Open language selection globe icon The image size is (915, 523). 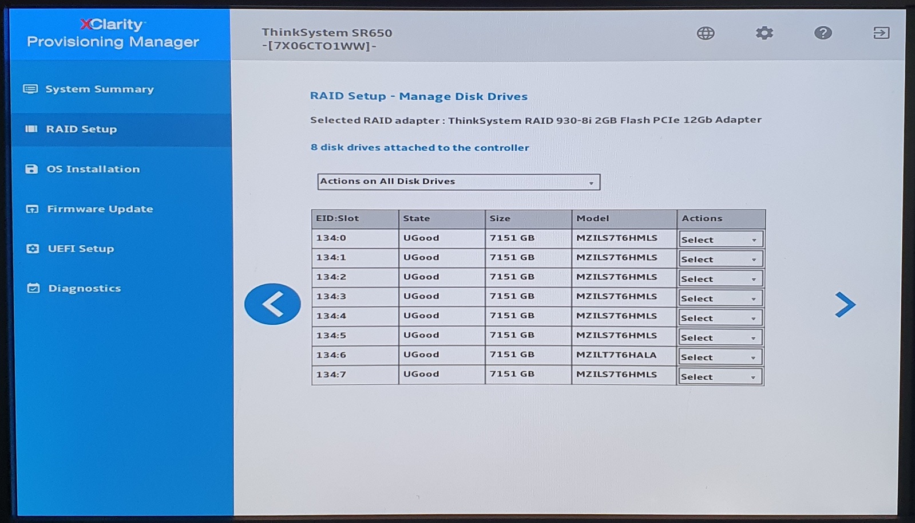tap(705, 33)
